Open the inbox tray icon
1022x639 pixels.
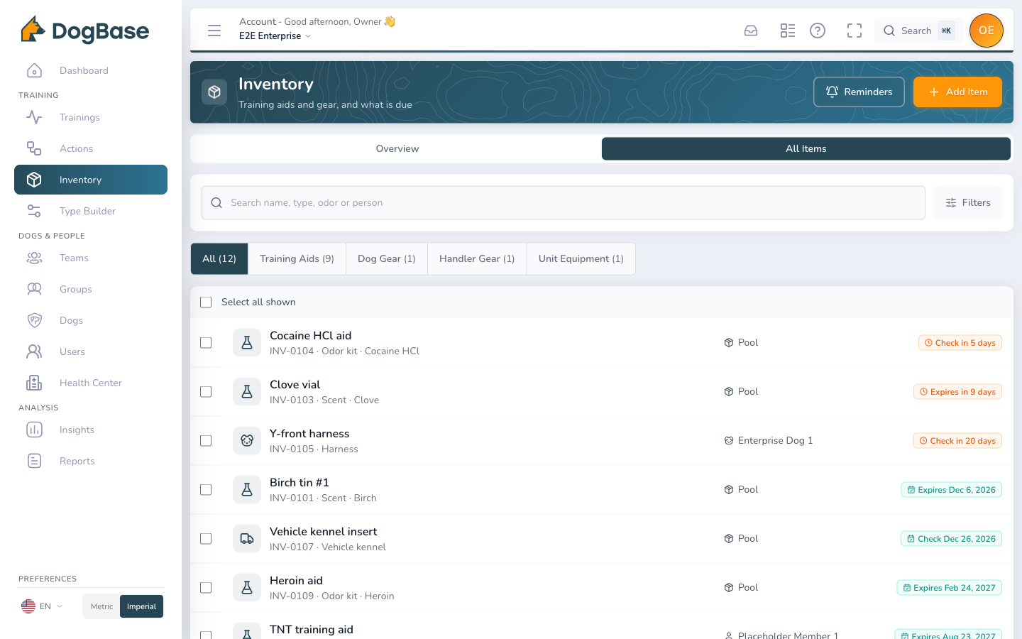751,31
